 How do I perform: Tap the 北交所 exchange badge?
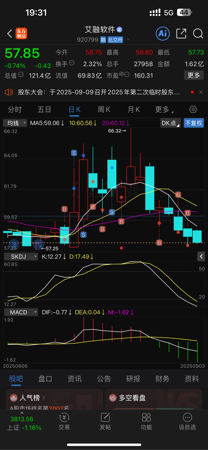point(115,40)
